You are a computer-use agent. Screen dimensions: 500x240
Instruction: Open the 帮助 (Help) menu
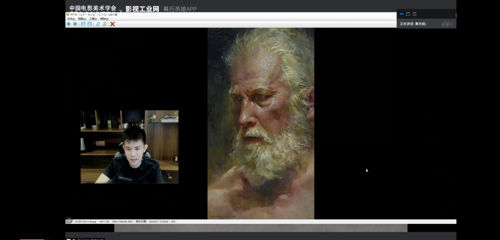pyautogui.click(x=104, y=19)
